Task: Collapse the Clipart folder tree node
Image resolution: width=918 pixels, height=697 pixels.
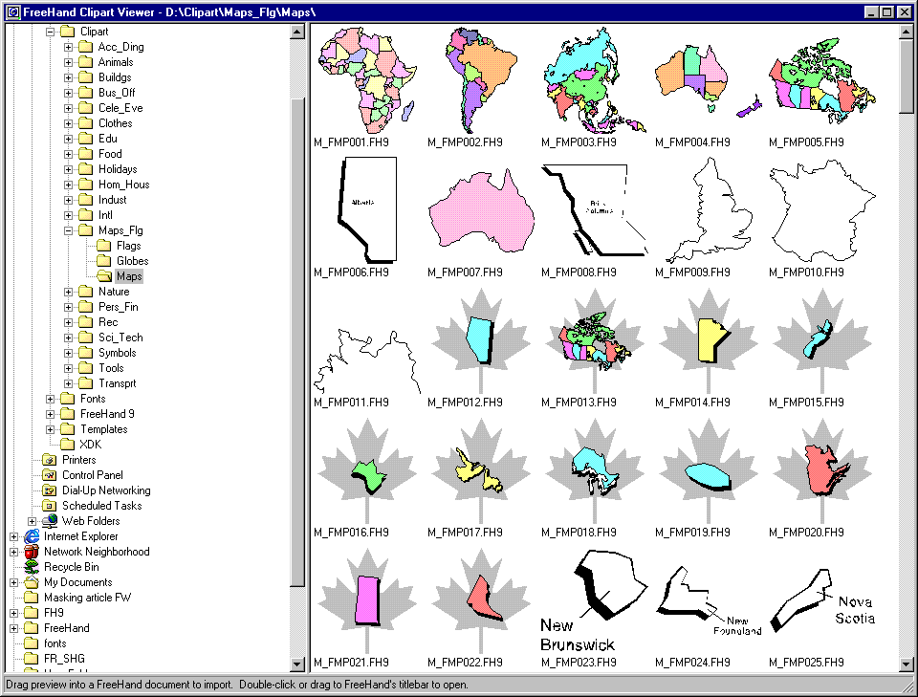Action: click(51, 32)
